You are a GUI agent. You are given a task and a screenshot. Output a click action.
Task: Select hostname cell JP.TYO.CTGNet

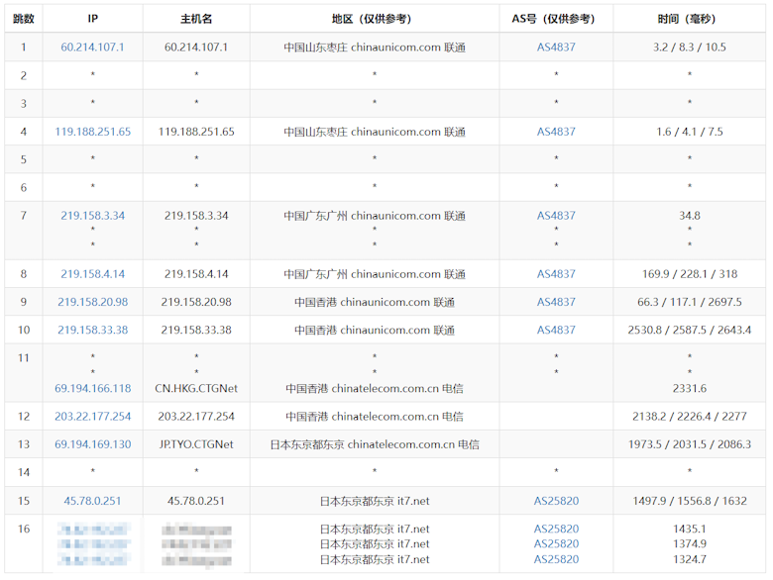196,444
